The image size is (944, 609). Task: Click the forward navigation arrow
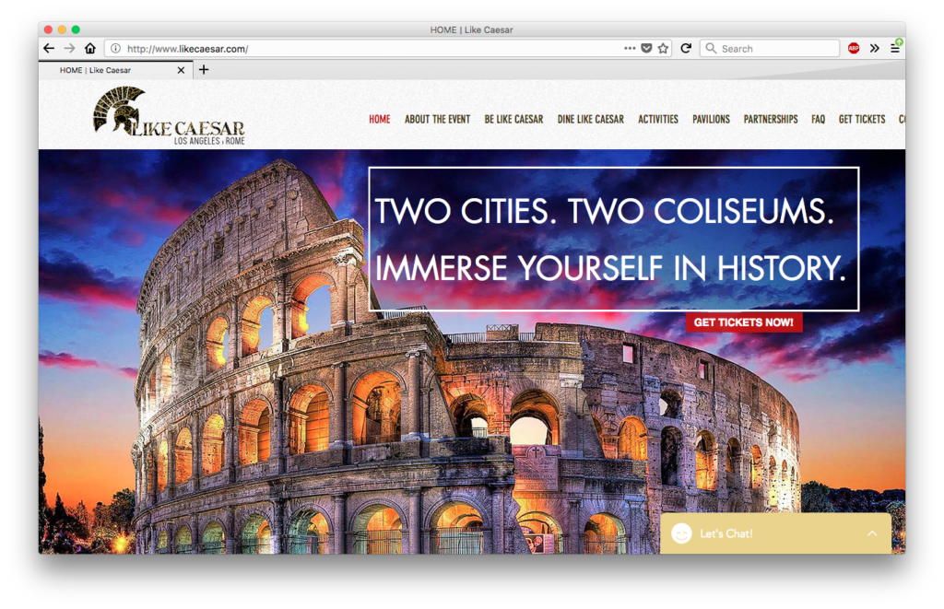(70, 48)
